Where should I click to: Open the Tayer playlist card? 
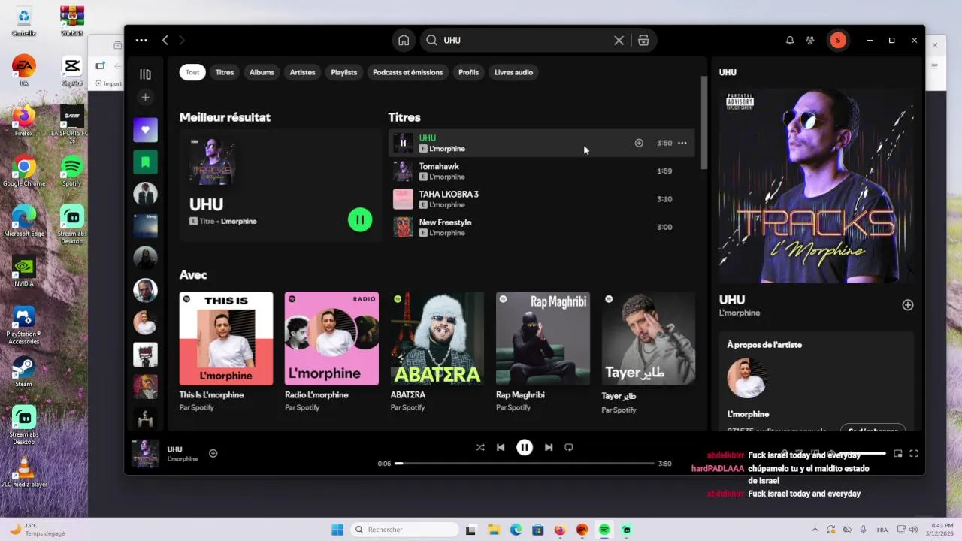click(x=649, y=352)
